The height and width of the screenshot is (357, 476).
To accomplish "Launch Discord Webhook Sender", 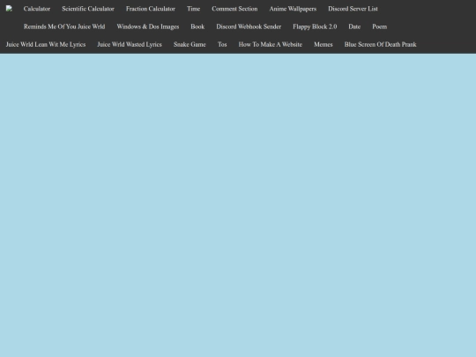I will 249,26.
